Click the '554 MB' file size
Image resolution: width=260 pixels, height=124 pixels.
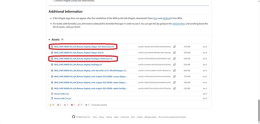coord(187,64)
